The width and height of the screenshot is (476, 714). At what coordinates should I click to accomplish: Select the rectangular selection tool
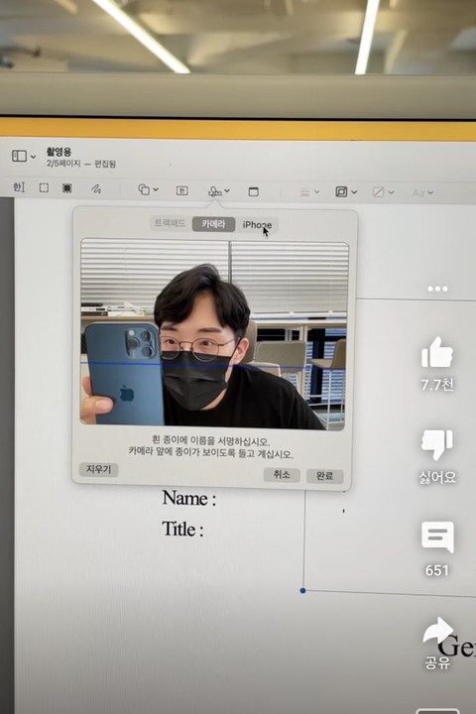click(44, 187)
